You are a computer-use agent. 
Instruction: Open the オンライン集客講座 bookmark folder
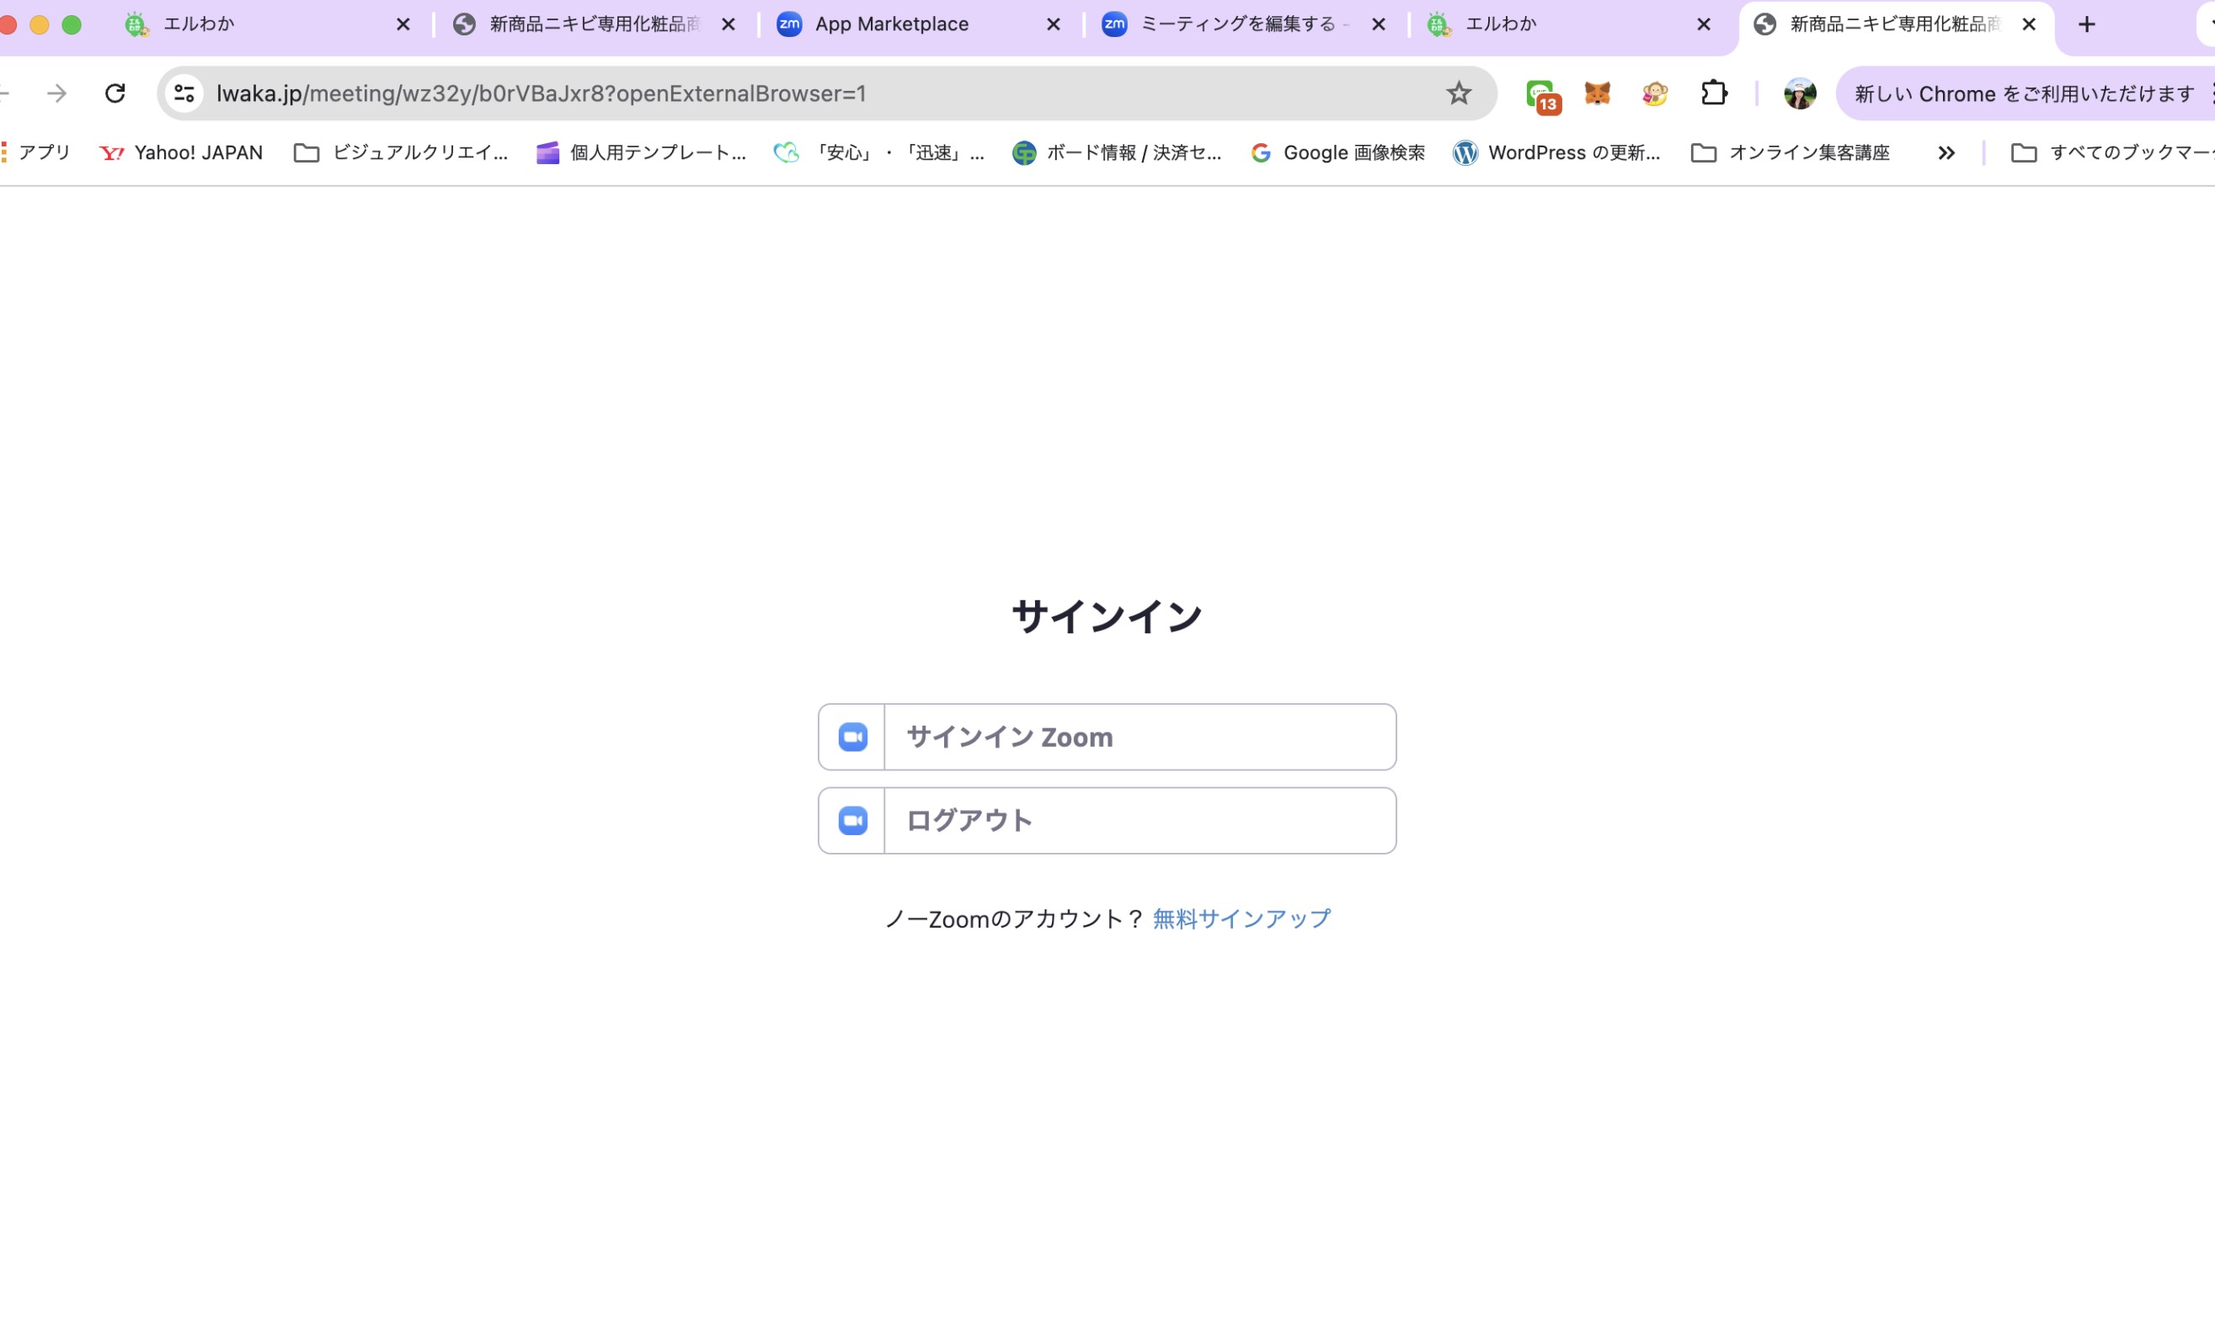pos(1791,153)
